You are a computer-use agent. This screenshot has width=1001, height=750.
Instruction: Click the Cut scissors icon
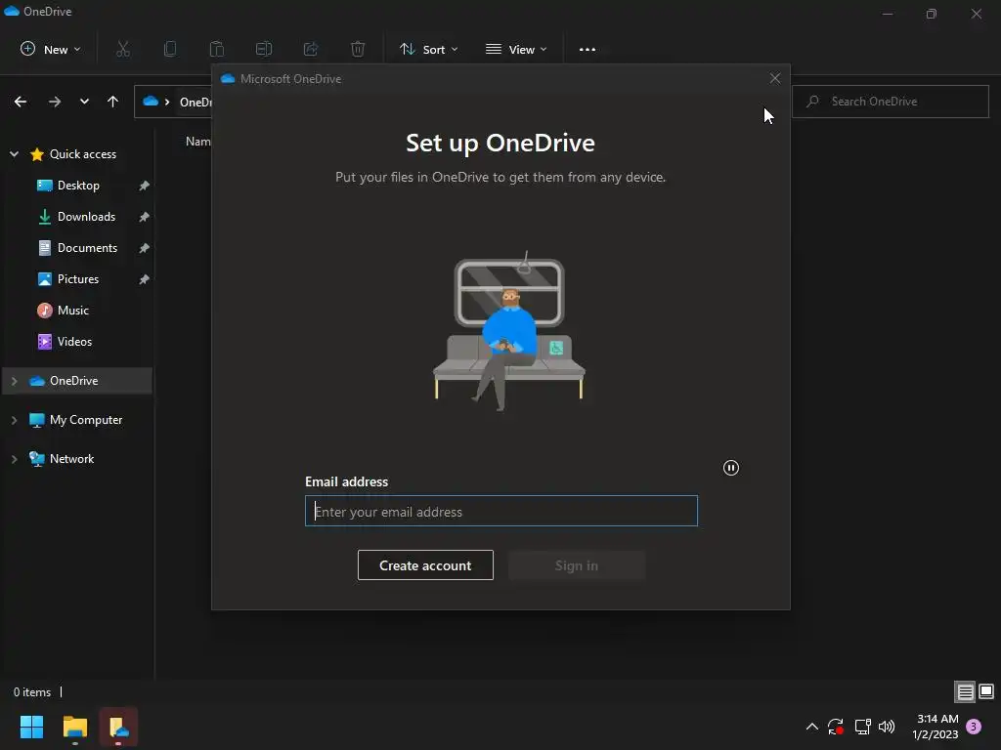coord(123,49)
